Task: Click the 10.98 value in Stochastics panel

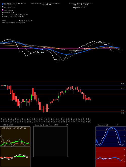Action: click(123, 145)
